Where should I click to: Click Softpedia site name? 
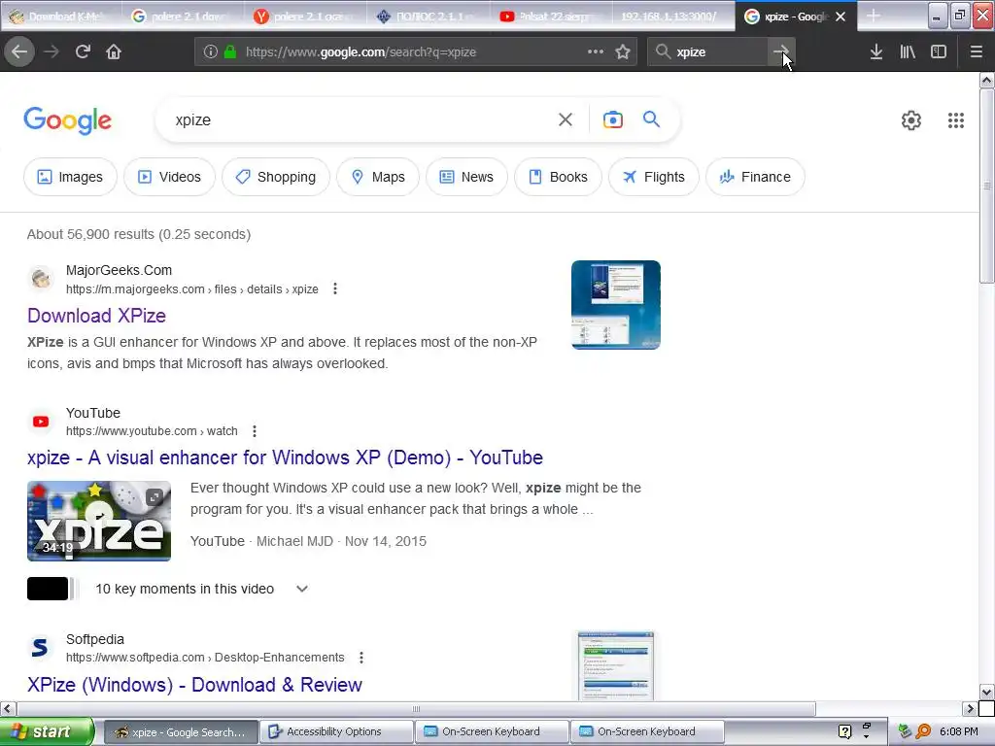click(95, 639)
